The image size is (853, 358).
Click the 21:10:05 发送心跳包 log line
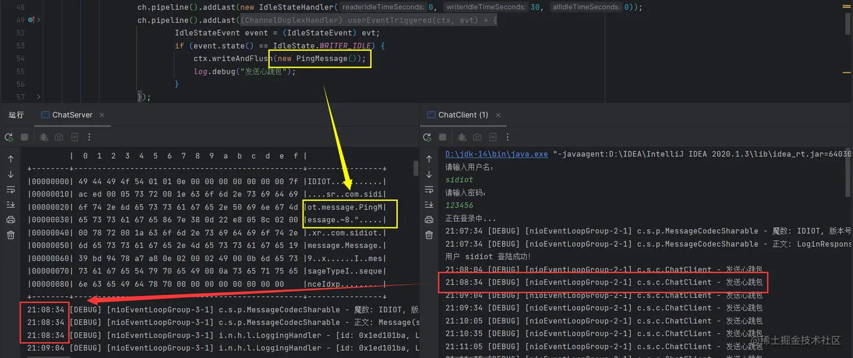point(604,321)
